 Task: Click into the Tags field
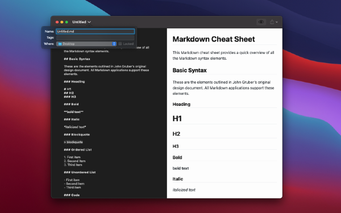[x=95, y=37]
